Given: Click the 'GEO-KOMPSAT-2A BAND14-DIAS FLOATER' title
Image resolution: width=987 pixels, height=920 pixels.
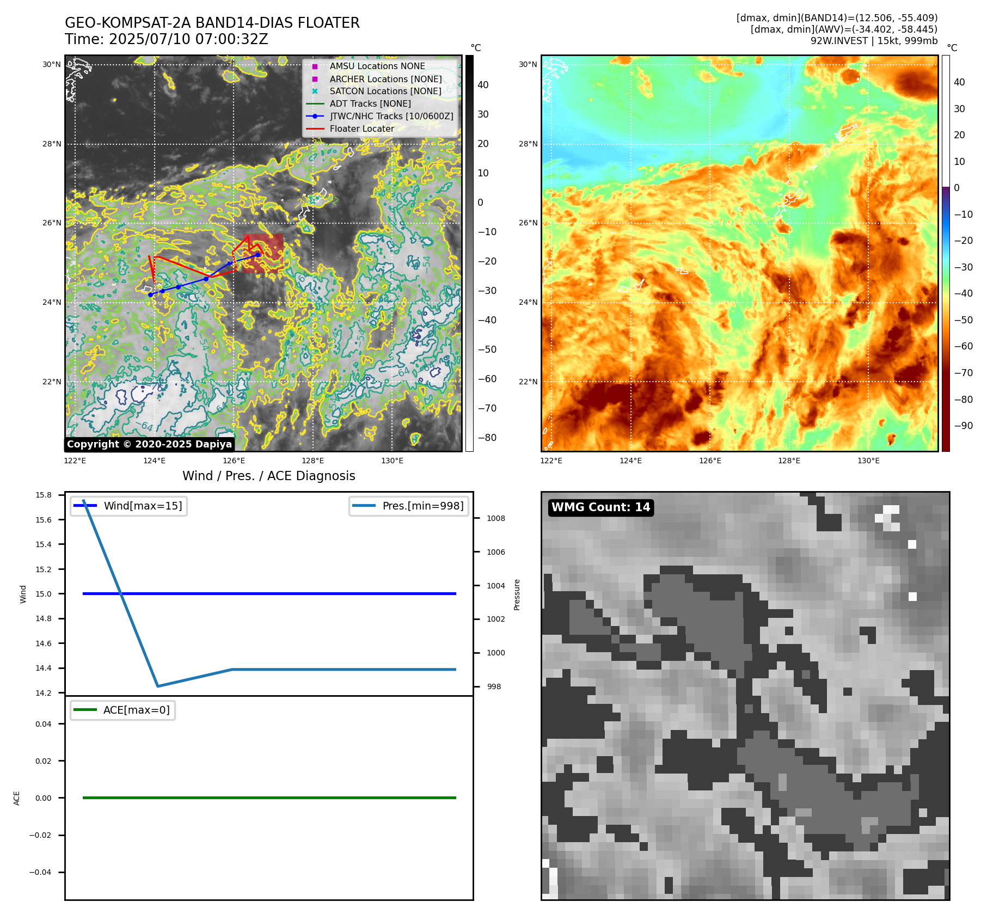Looking at the screenshot, I should (x=212, y=23).
